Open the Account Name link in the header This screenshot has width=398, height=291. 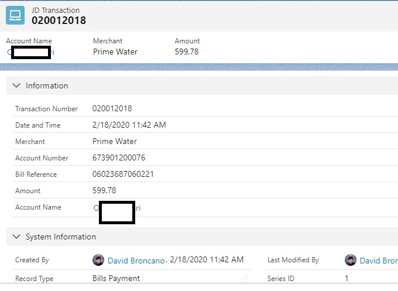pyautogui.click(x=52, y=52)
